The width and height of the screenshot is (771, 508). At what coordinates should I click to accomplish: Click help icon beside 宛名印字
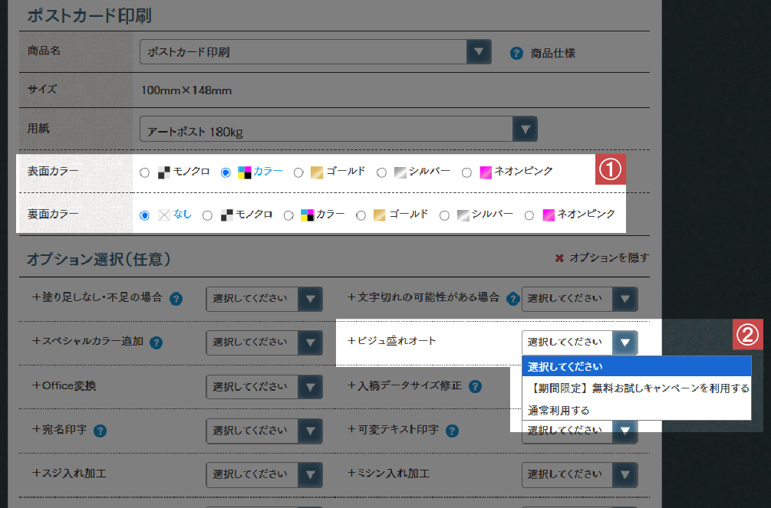(x=100, y=431)
